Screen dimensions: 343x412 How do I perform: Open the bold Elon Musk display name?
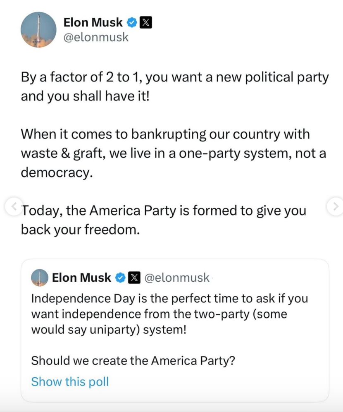[93, 23]
